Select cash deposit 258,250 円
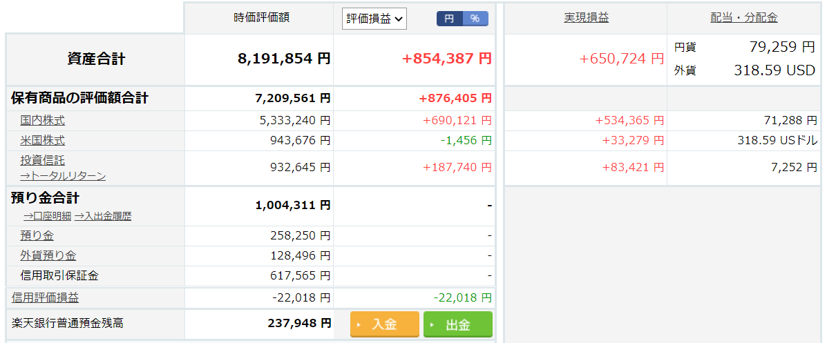827x343 pixels. click(x=300, y=236)
